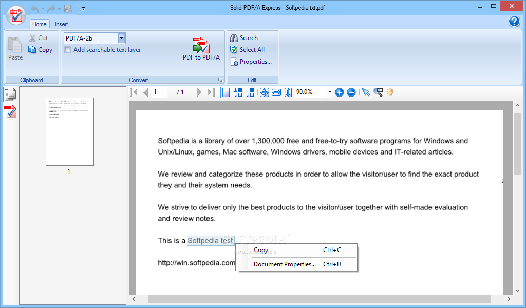Go to last page button
This screenshot has width=526, height=308.
click(211, 92)
